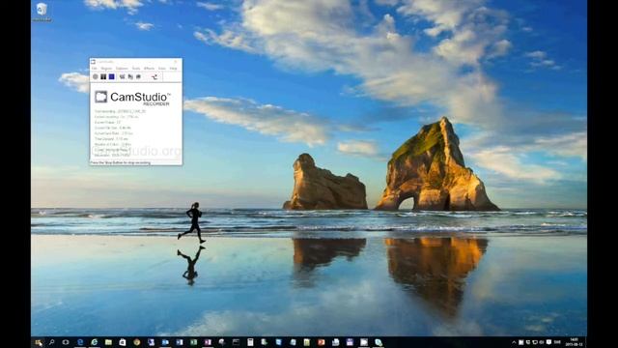Launch Microsoft Edge from the taskbar
The height and width of the screenshot is (348, 618).
(80, 342)
